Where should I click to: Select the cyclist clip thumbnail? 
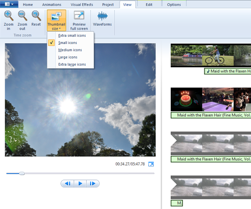pos(218,55)
